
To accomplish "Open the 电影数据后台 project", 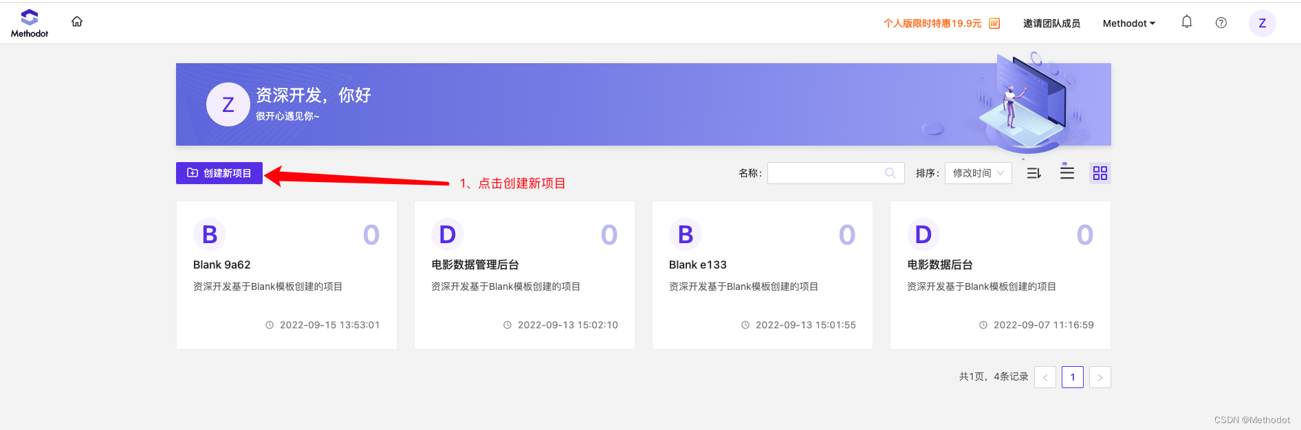I will coord(1001,275).
